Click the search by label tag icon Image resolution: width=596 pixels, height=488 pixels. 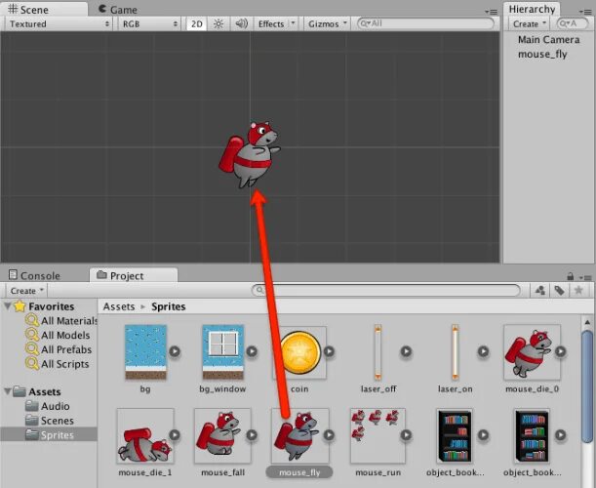(559, 291)
